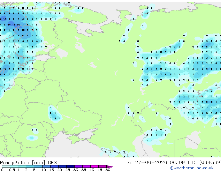This screenshot has height=171, width=221.
Task: Click the 35–40 mm magenta legend swatch
Action: tap(86, 166)
